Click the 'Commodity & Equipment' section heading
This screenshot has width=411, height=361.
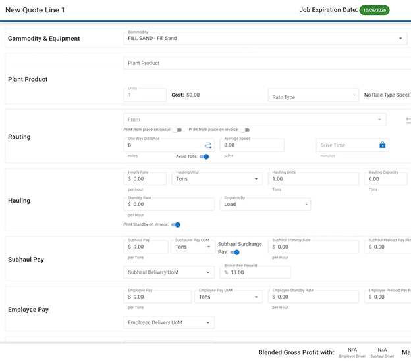43,39
